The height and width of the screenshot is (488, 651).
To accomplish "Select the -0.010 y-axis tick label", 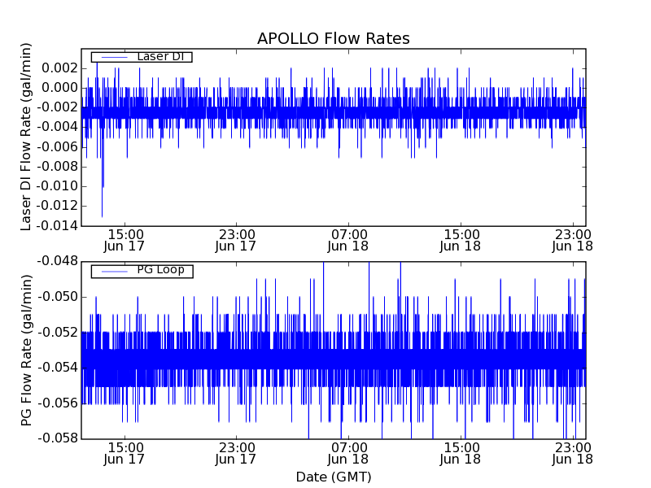I will 58,186.
